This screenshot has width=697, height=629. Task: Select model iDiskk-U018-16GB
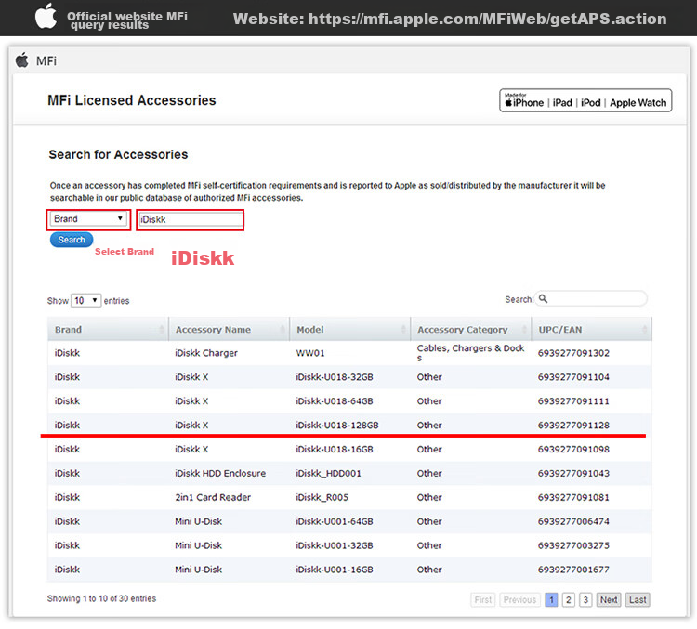tap(335, 449)
